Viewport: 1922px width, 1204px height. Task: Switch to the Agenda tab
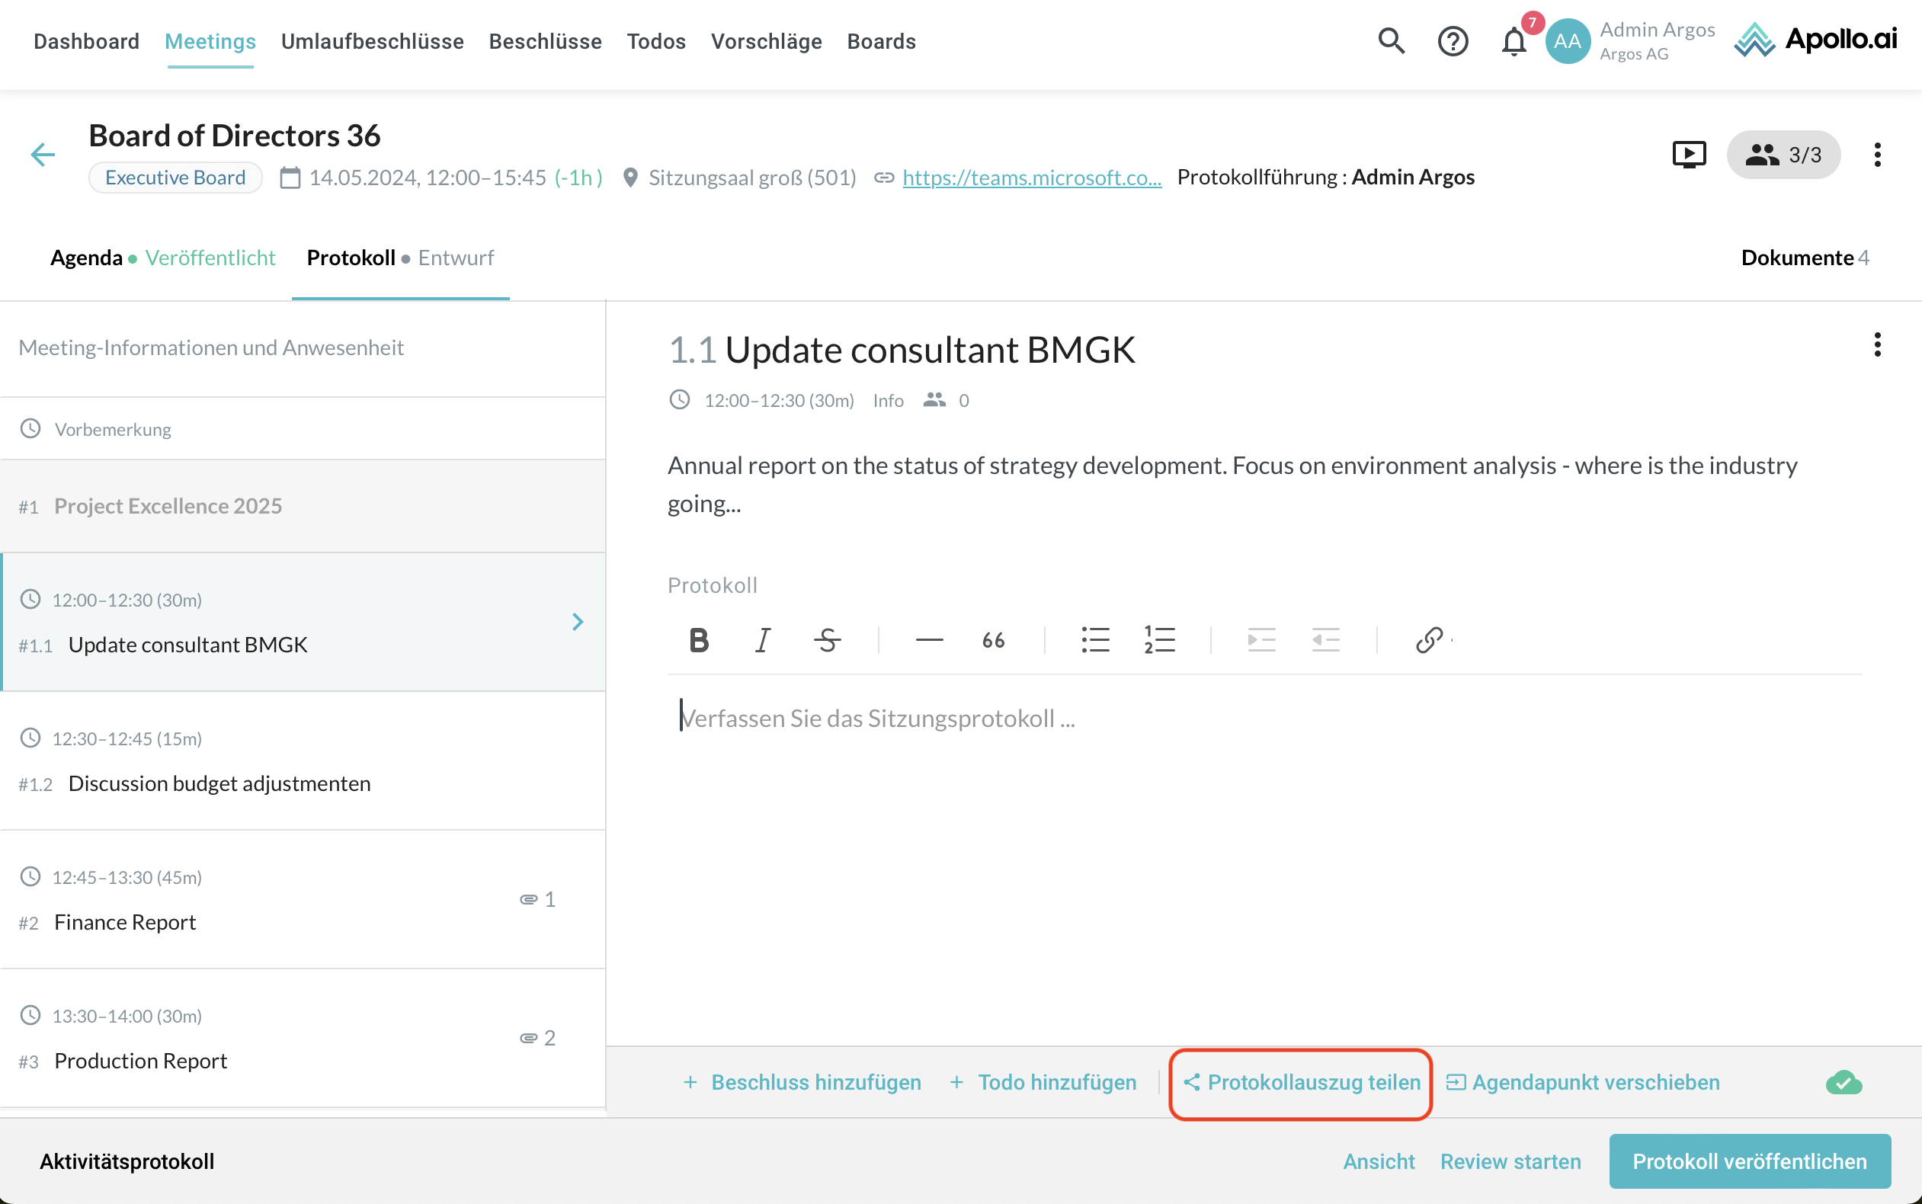(x=86, y=258)
